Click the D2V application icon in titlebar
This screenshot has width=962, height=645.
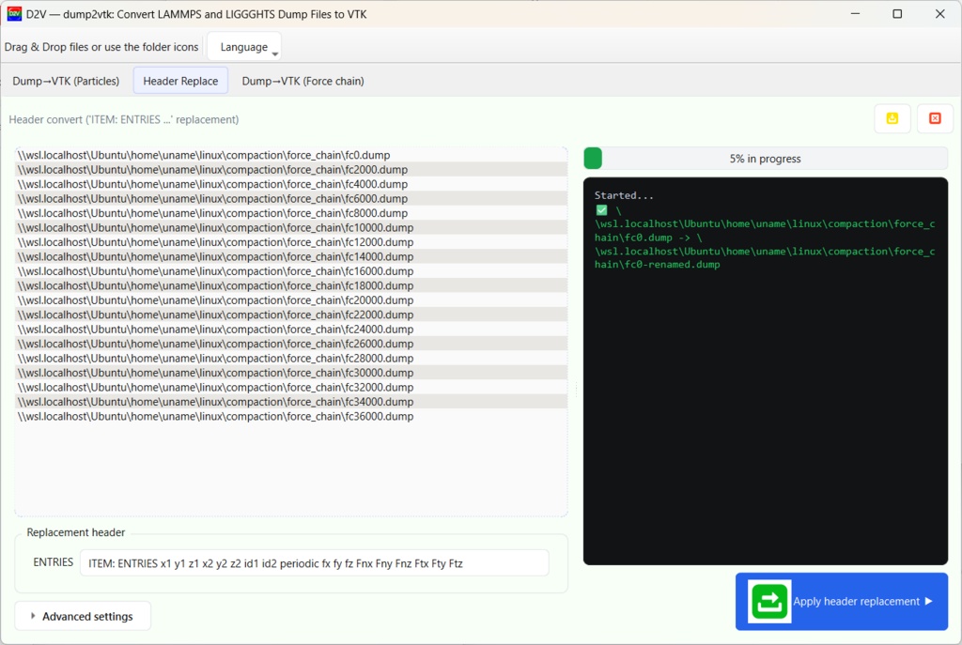click(x=14, y=13)
